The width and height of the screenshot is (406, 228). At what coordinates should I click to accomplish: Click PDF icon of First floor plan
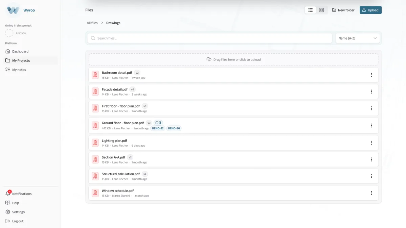95,108
